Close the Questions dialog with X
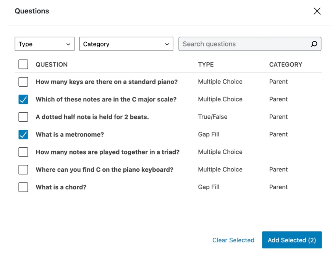Viewport: 335px width, 253px height. (x=317, y=11)
